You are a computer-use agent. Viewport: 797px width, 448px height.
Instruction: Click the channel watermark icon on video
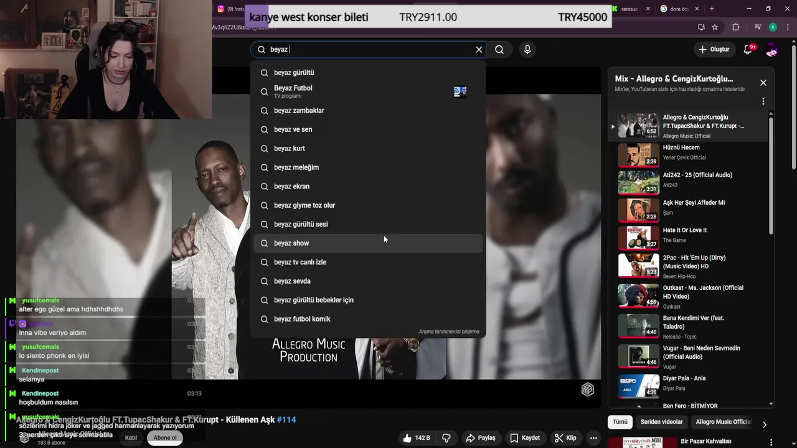[587, 390]
